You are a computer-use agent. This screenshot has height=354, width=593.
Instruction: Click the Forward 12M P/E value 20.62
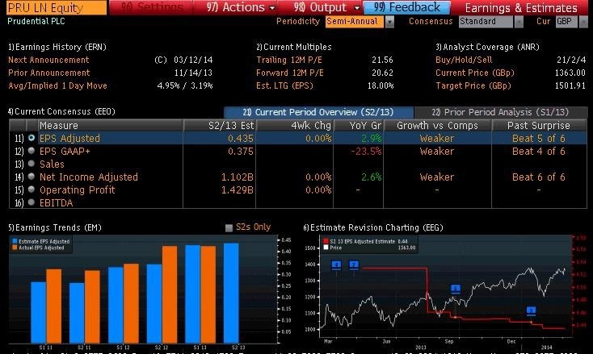382,73
